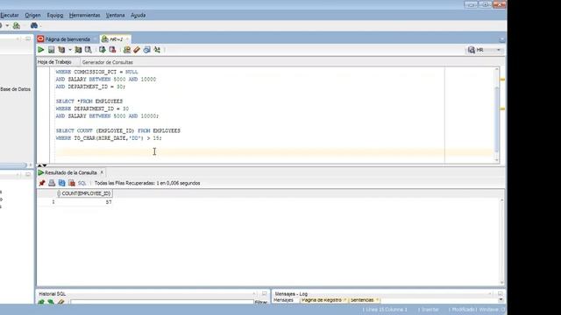The height and width of the screenshot is (315, 561).
Task: Open the Origen menu
Action: tap(32, 15)
